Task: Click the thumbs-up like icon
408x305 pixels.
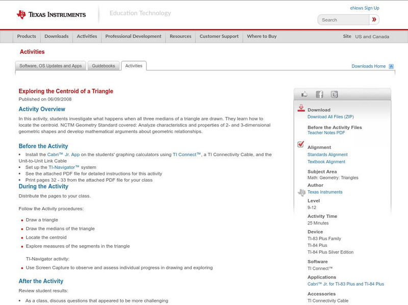Action: click(x=304, y=94)
